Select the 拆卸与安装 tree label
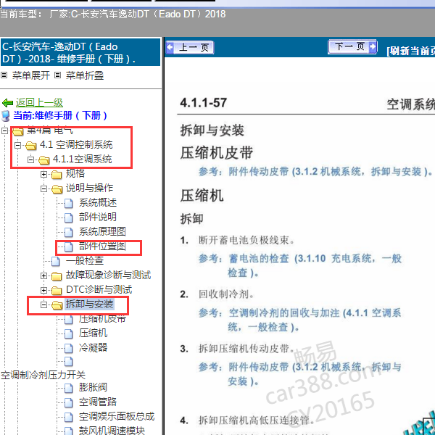The height and width of the screenshot is (435, 435). click(x=90, y=304)
